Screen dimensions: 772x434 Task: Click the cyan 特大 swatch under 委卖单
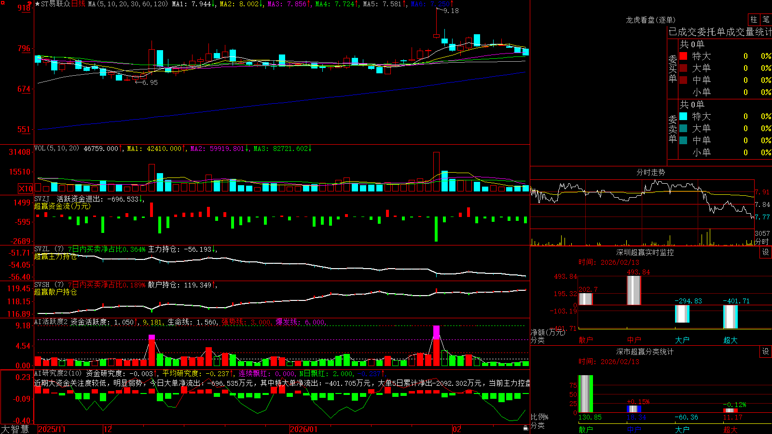point(683,116)
